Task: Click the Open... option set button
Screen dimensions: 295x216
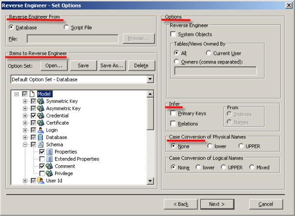Action: coord(54,65)
